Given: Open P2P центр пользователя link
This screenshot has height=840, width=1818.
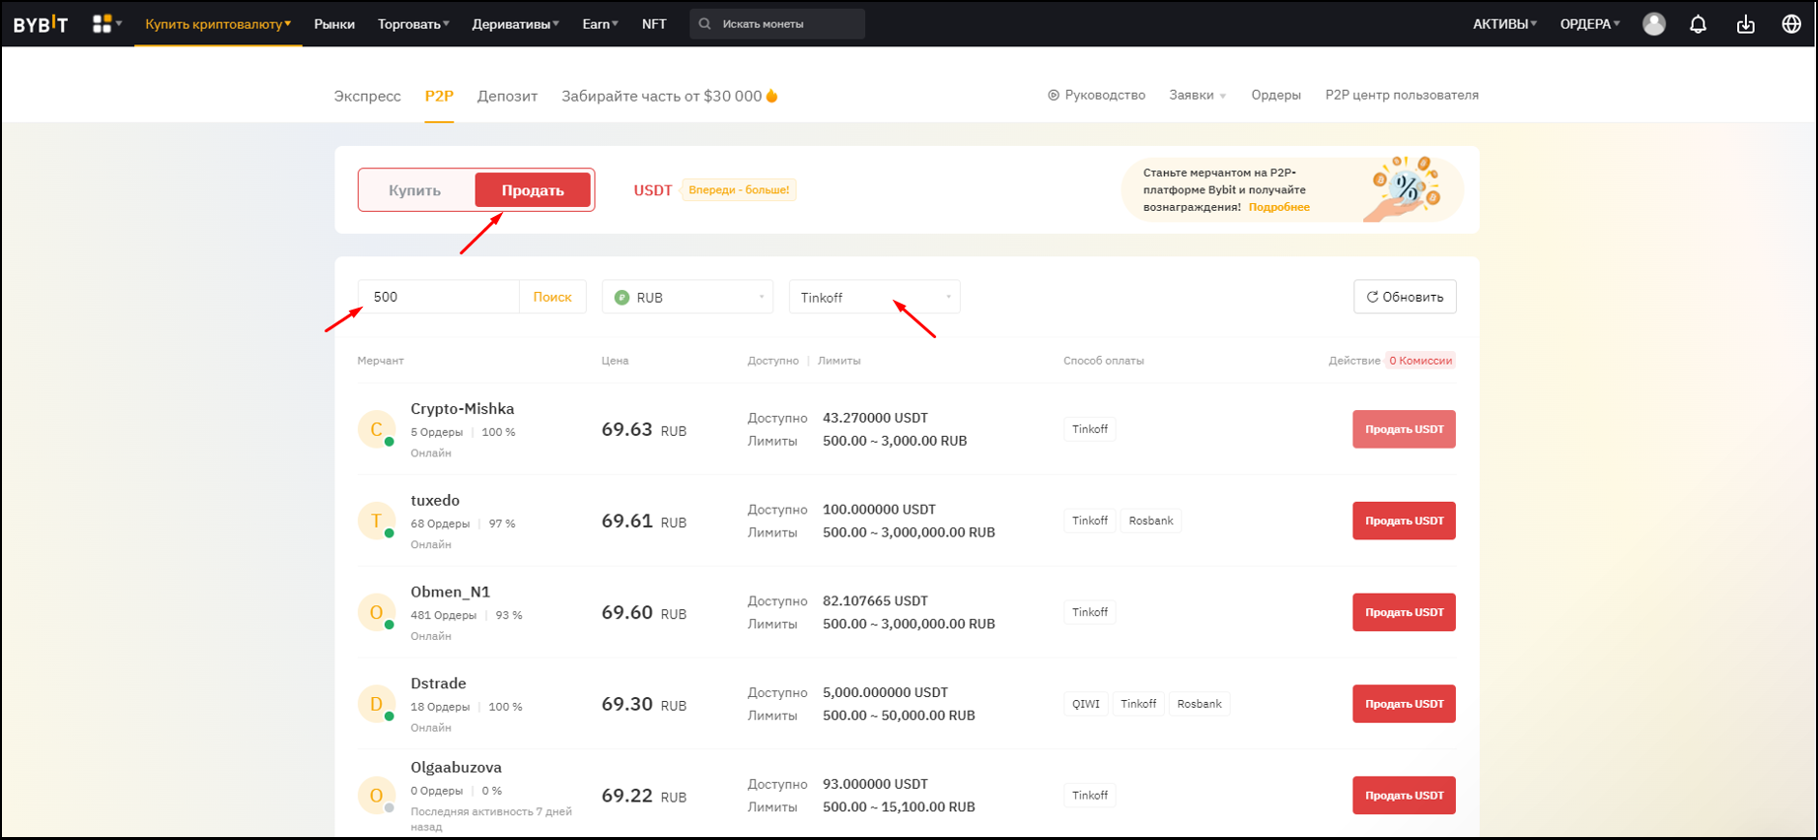Looking at the screenshot, I should [1402, 96].
